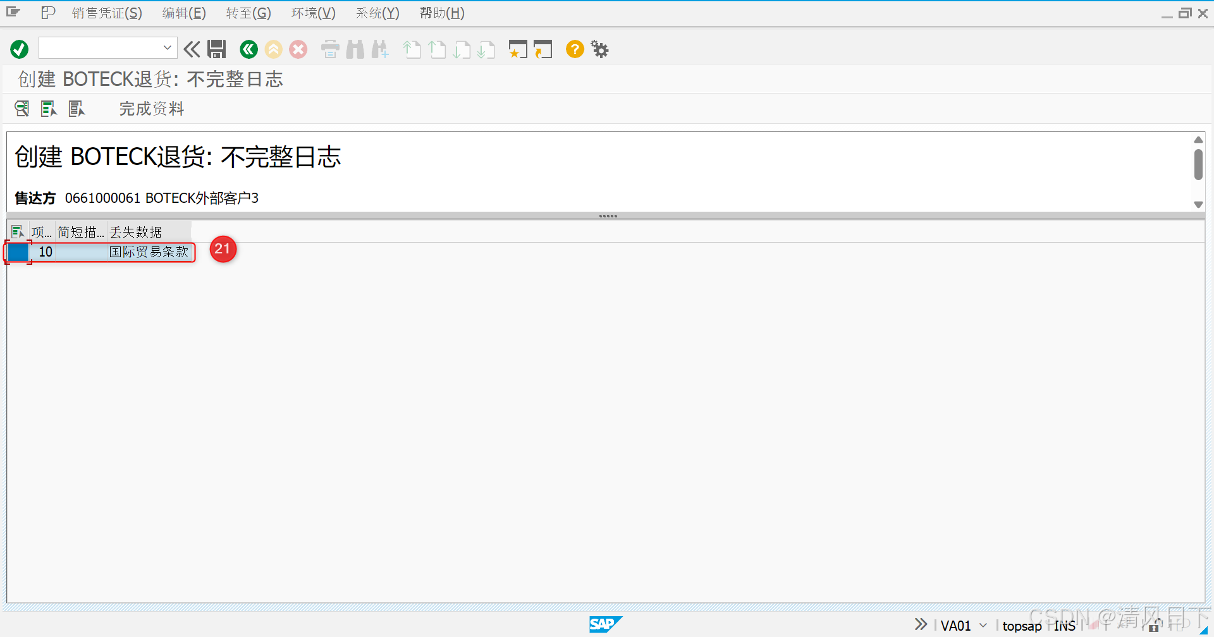The image size is (1214, 637).
Task: Open the command field dropdown arrow
Action: tap(166, 47)
